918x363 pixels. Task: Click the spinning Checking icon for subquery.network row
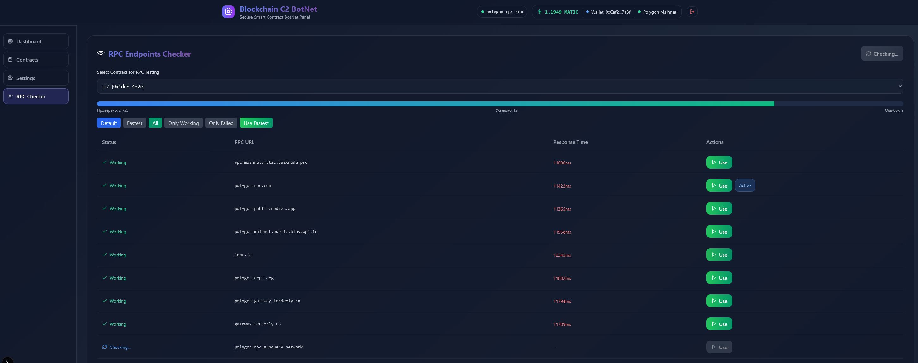[x=104, y=347]
